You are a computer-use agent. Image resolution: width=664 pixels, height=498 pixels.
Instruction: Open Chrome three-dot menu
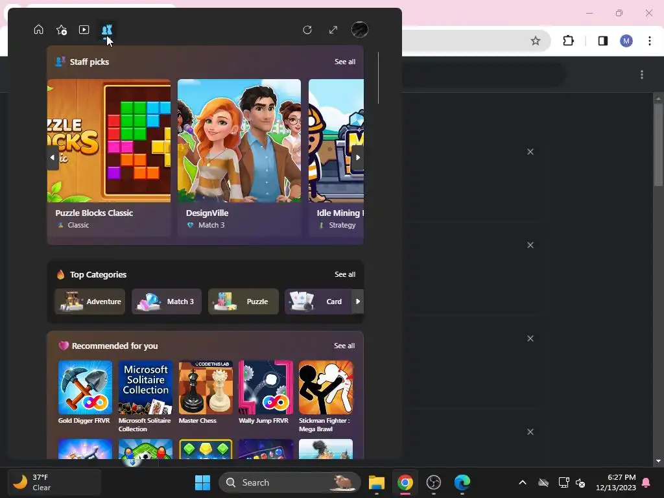pyautogui.click(x=650, y=41)
